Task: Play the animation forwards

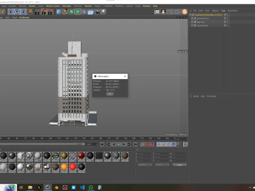Action: [x=119, y=144]
